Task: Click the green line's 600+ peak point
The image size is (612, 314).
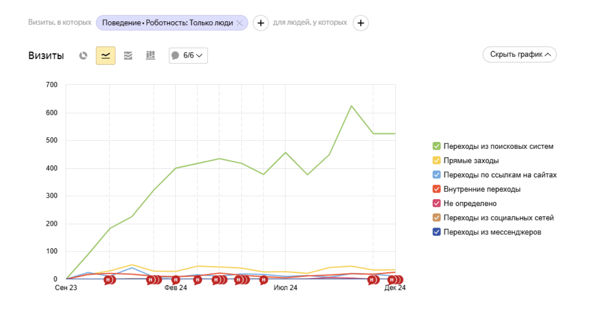Action: pyautogui.click(x=351, y=106)
